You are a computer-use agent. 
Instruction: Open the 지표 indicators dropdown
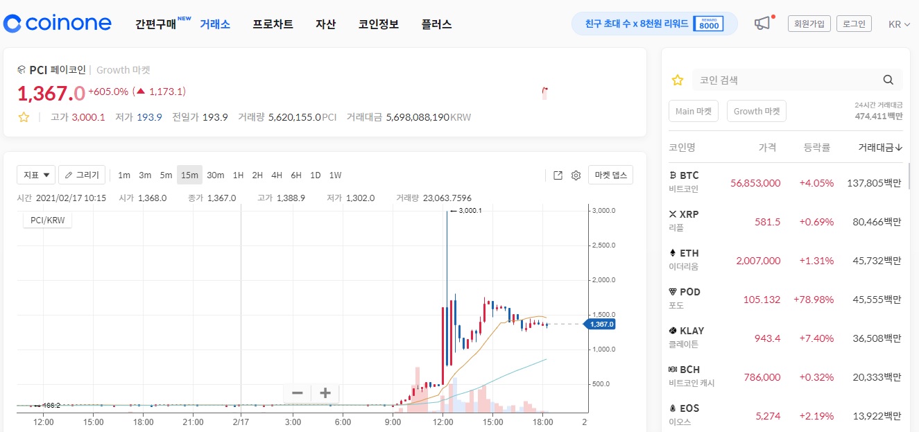tap(36, 175)
